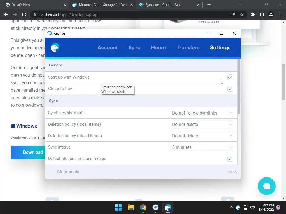Open File Explorer from the taskbar
The height and width of the screenshot is (214, 286).
pos(131,207)
